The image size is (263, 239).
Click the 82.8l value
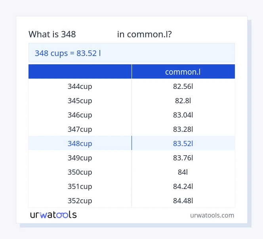pyautogui.click(x=183, y=100)
